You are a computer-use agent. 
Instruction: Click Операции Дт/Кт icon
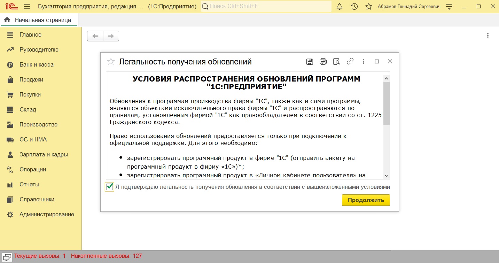(10, 169)
